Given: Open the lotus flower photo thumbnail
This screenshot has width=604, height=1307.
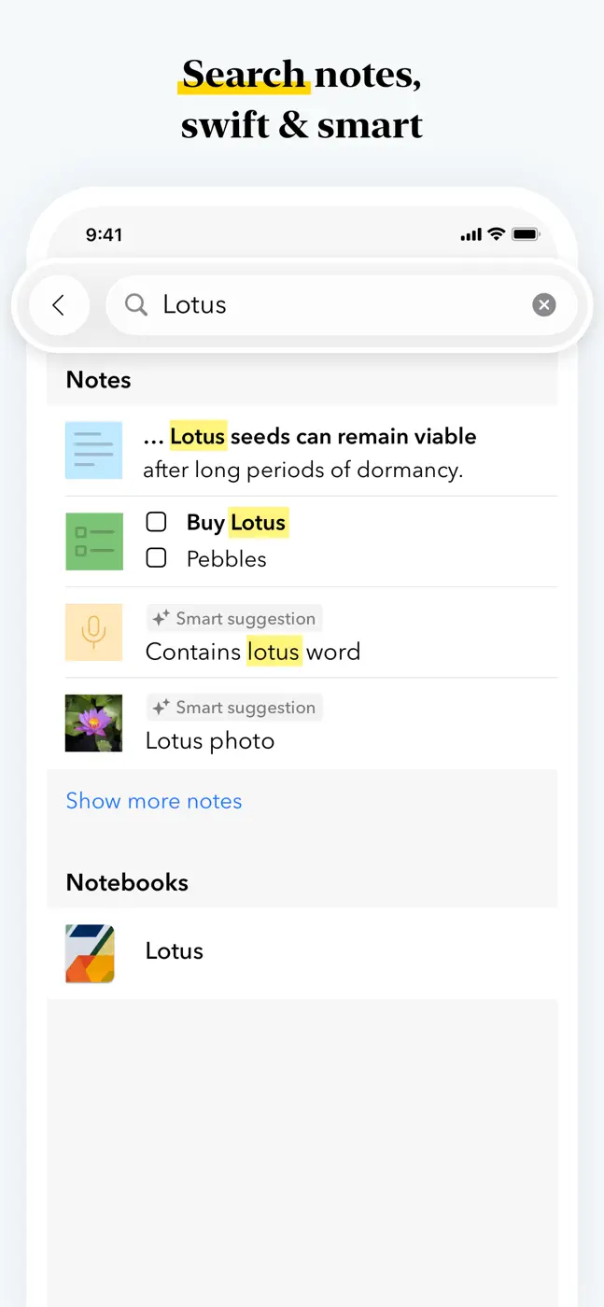Looking at the screenshot, I should 93,723.
